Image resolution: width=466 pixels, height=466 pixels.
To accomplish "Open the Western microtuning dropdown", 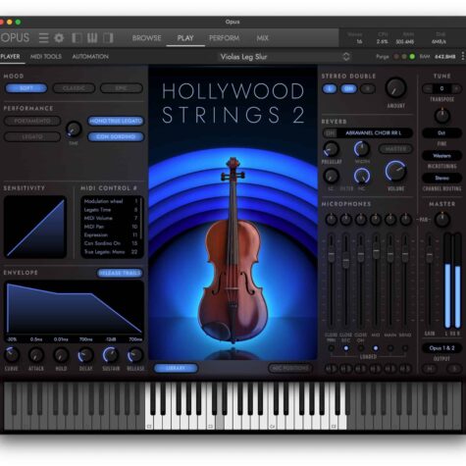I will point(441,156).
